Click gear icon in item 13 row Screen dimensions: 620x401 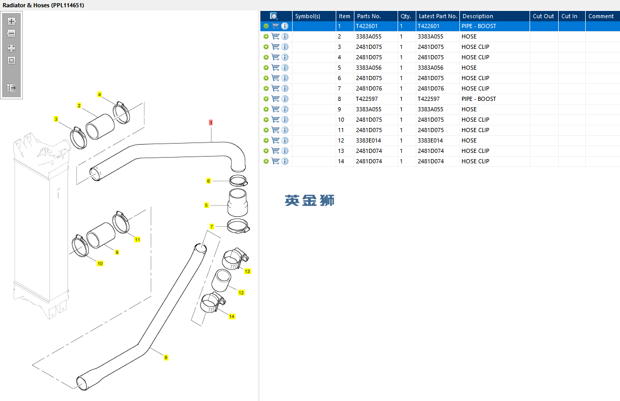[266, 151]
